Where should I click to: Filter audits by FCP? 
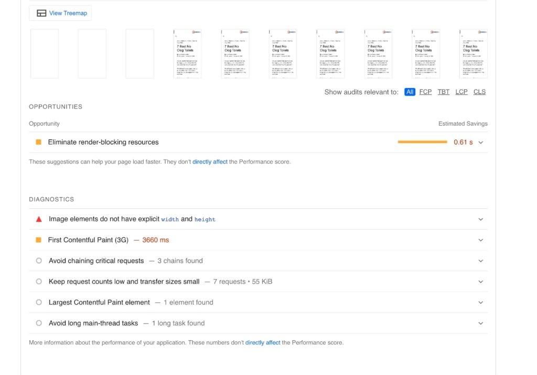point(425,92)
